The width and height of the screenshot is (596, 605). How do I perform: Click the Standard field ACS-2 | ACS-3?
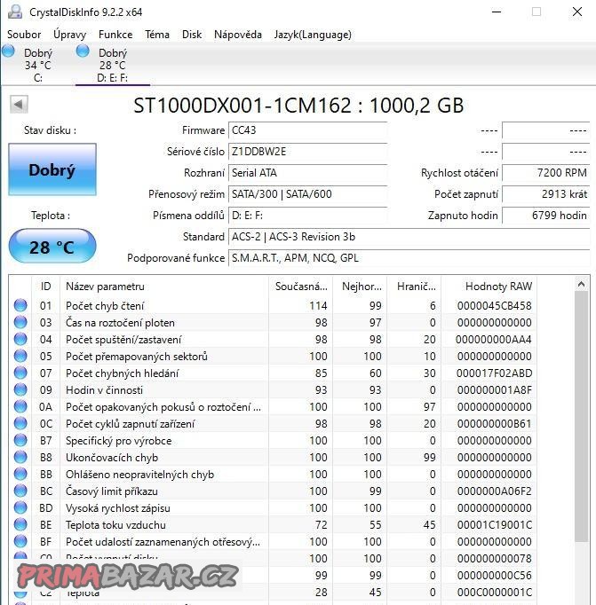(x=409, y=237)
